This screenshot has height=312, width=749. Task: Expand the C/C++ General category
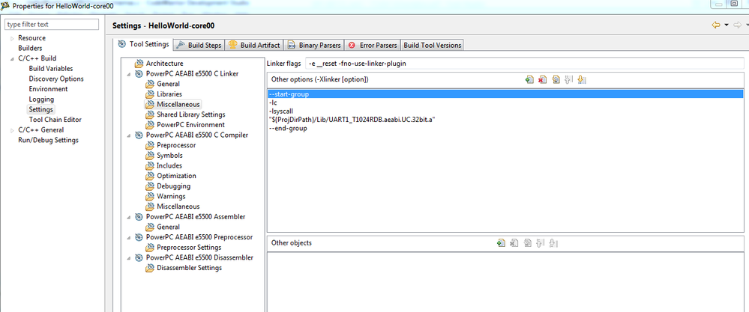coord(12,130)
